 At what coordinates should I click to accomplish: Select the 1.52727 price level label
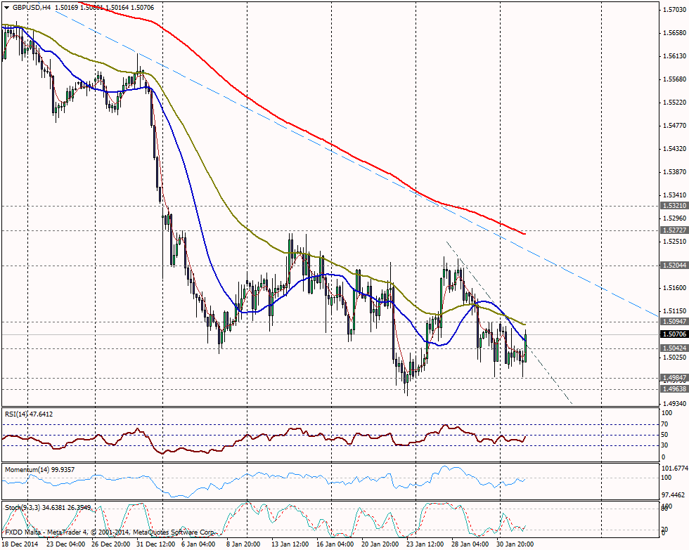pyautogui.click(x=674, y=230)
